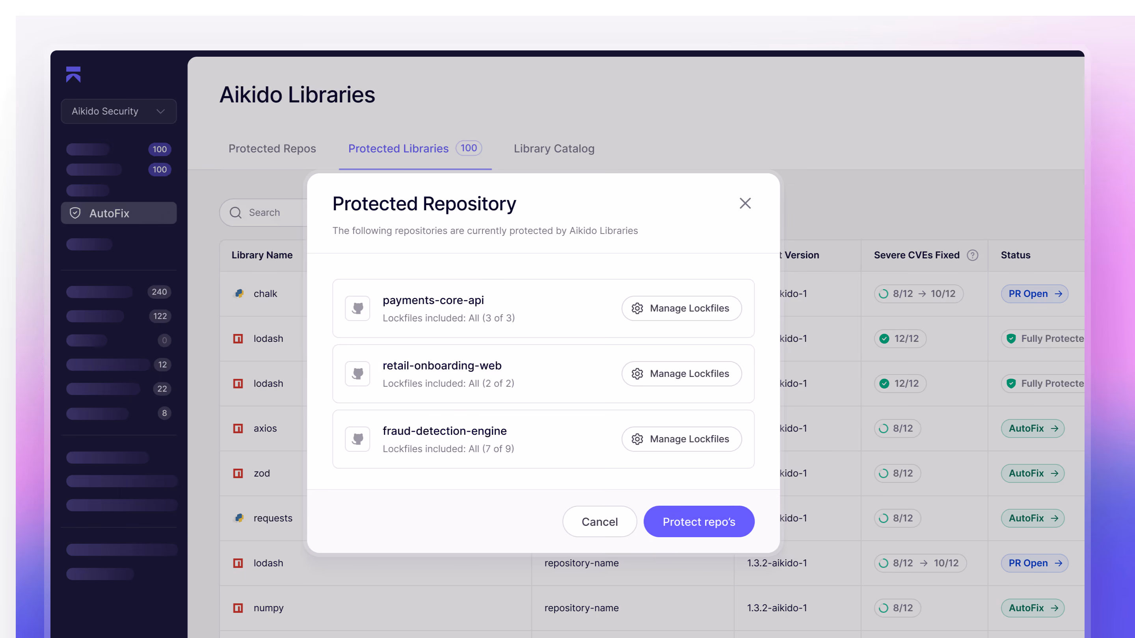Click the Status column header
The width and height of the screenshot is (1135, 638).
point(1016,255)
